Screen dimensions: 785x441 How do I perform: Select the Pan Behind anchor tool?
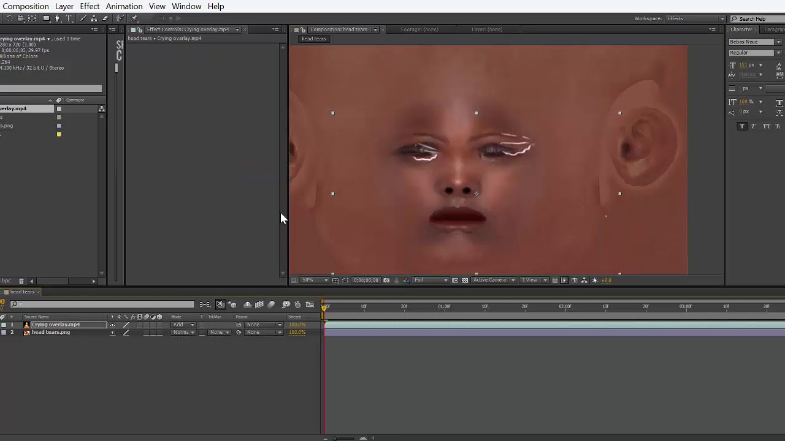tap(32, 18)
